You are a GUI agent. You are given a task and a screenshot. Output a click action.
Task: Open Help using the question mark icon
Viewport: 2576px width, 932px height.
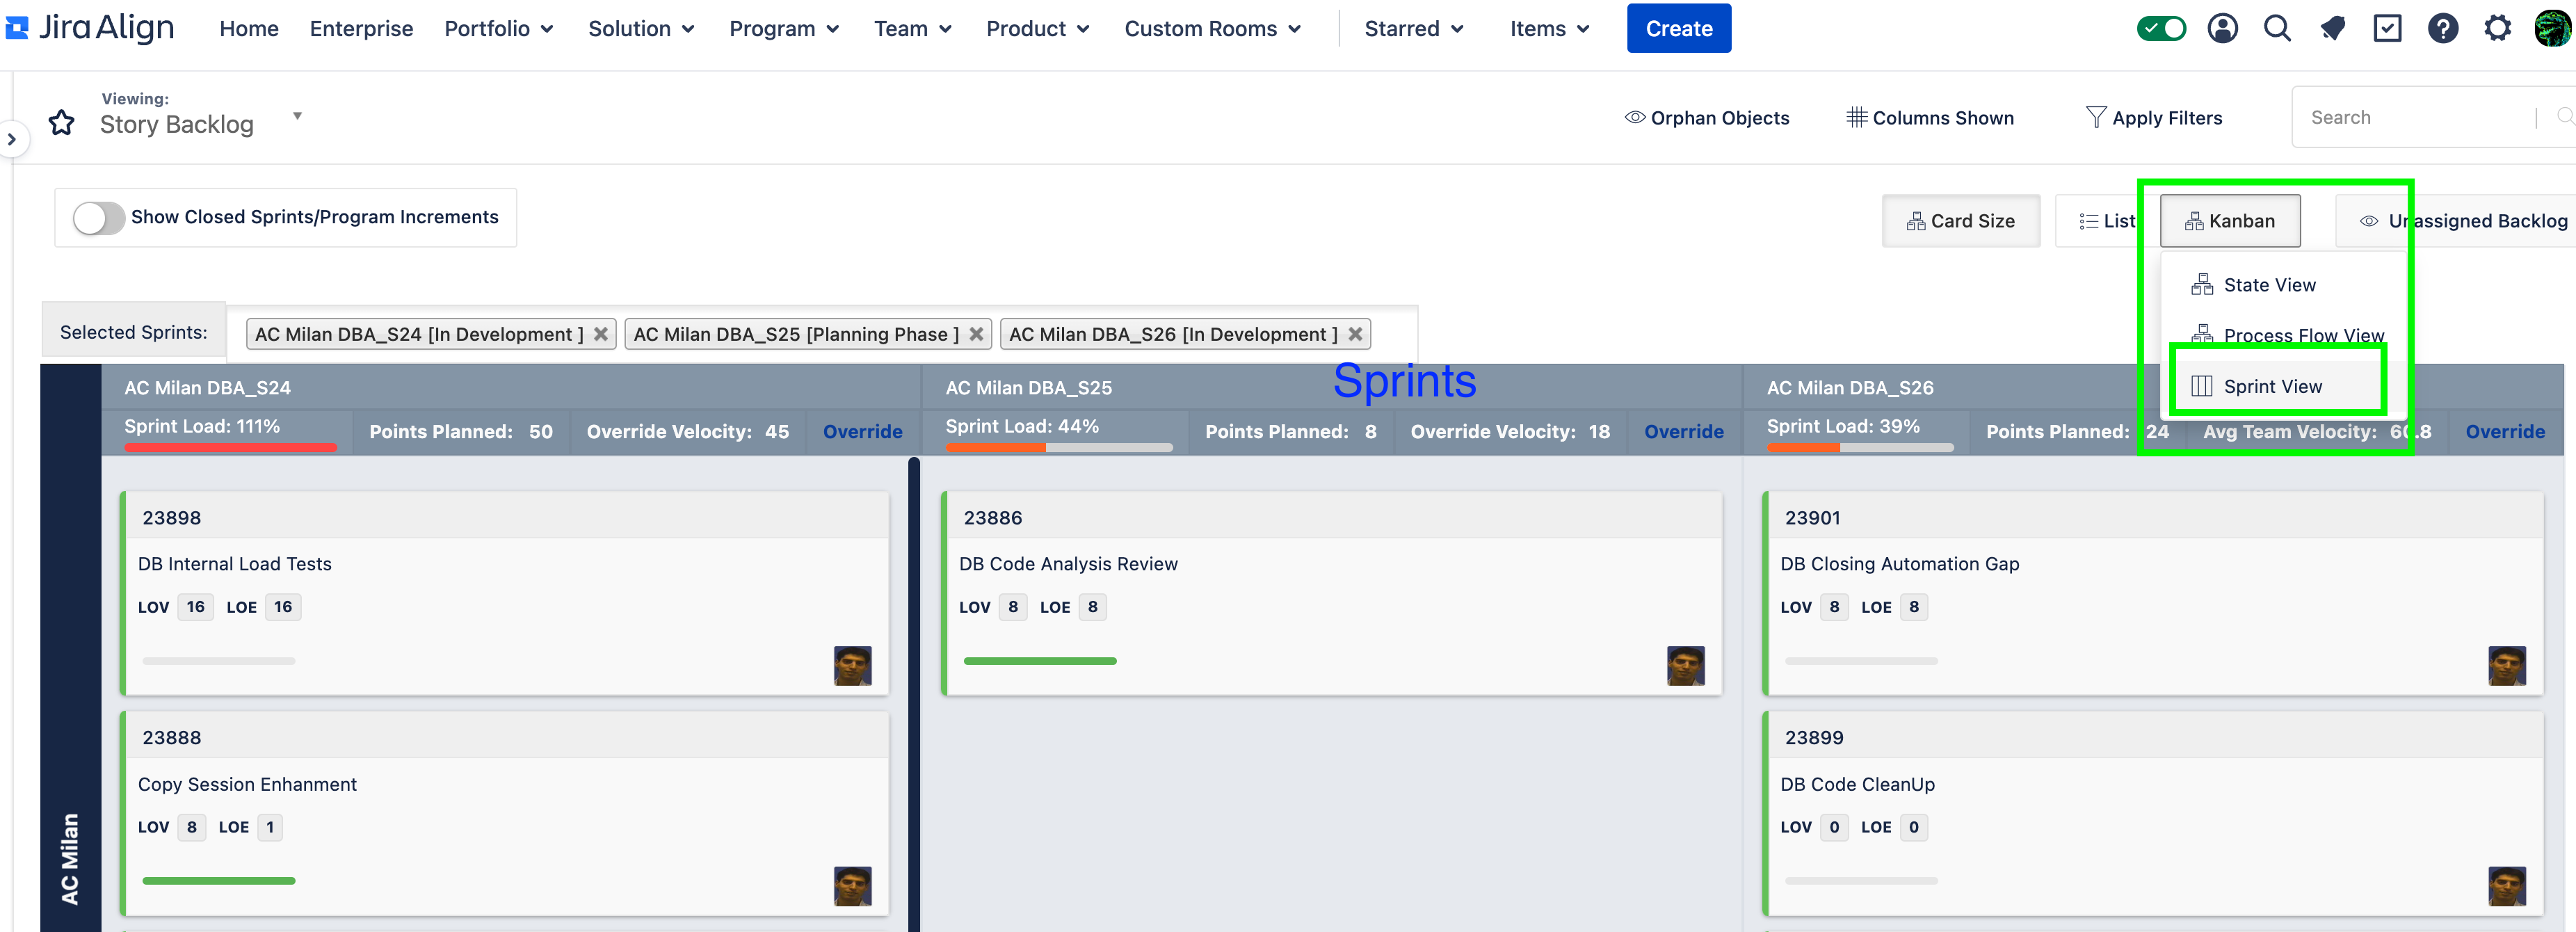[x=2443, y=28]
